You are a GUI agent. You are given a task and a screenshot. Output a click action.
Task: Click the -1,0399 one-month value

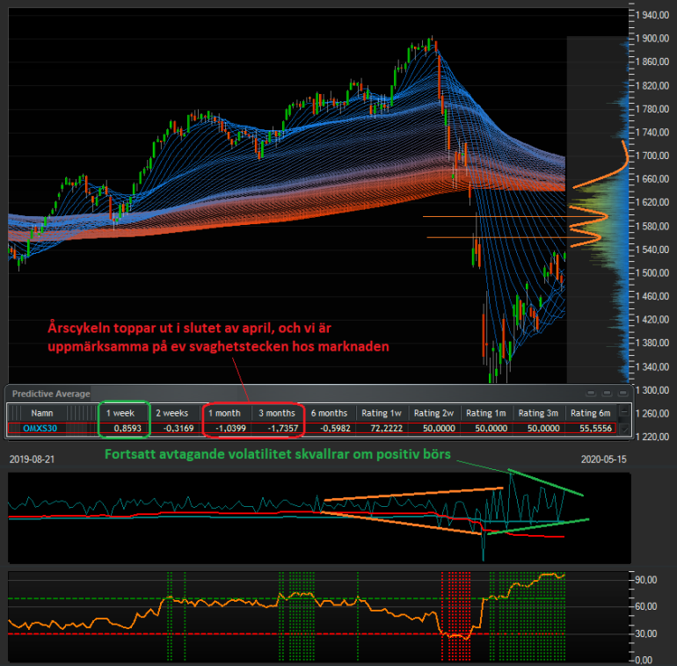point(230,428)
